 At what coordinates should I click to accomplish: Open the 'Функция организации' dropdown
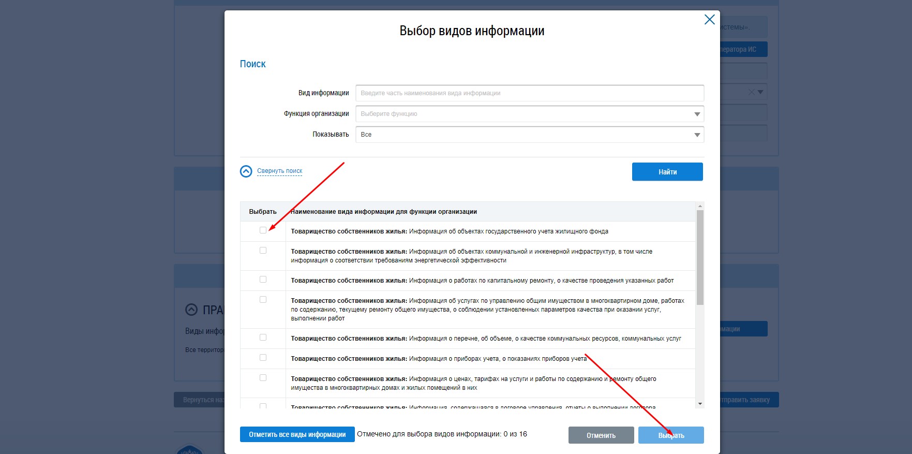point(529,114)
